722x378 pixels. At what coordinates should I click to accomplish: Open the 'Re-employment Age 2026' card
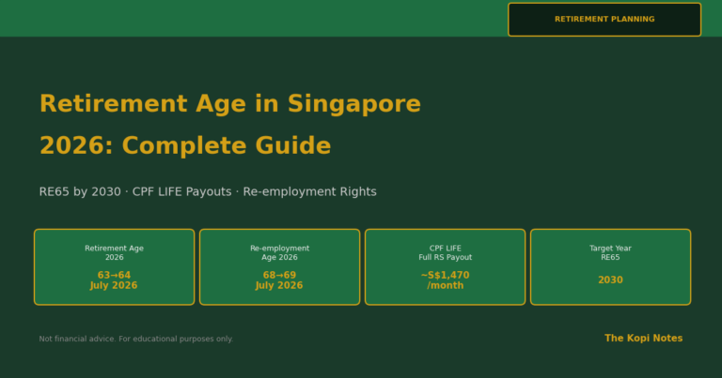[279, 266]
